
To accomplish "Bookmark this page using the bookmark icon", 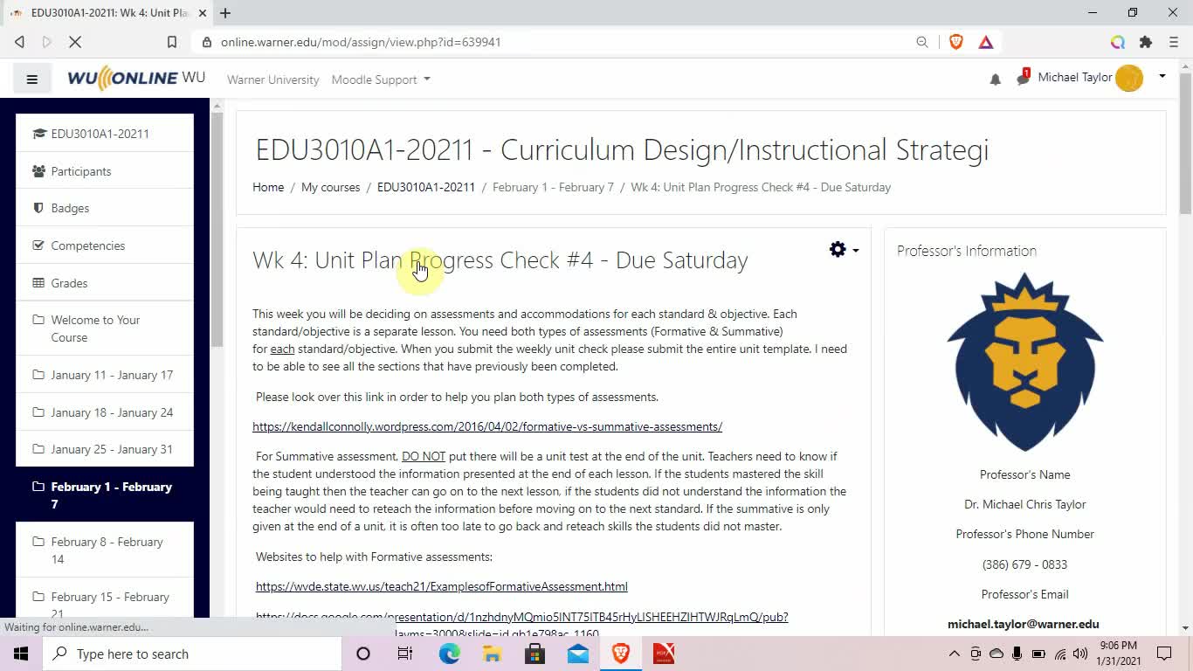I will [x=172, y=42].
